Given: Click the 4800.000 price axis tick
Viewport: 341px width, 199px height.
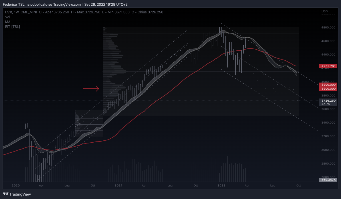Looking at the screenshot, I should click(x=328, y=28).
